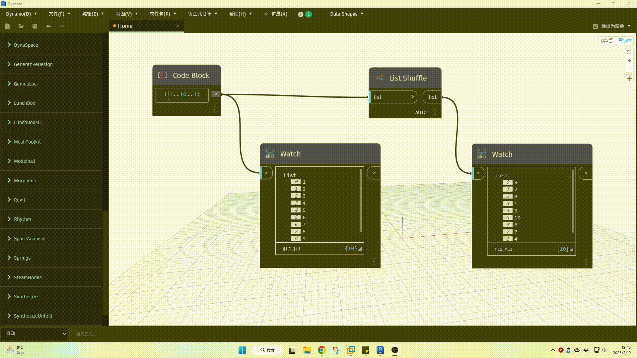Click the notification alert icon in menu bar
The image size is (637, 358).
point(301,14)
